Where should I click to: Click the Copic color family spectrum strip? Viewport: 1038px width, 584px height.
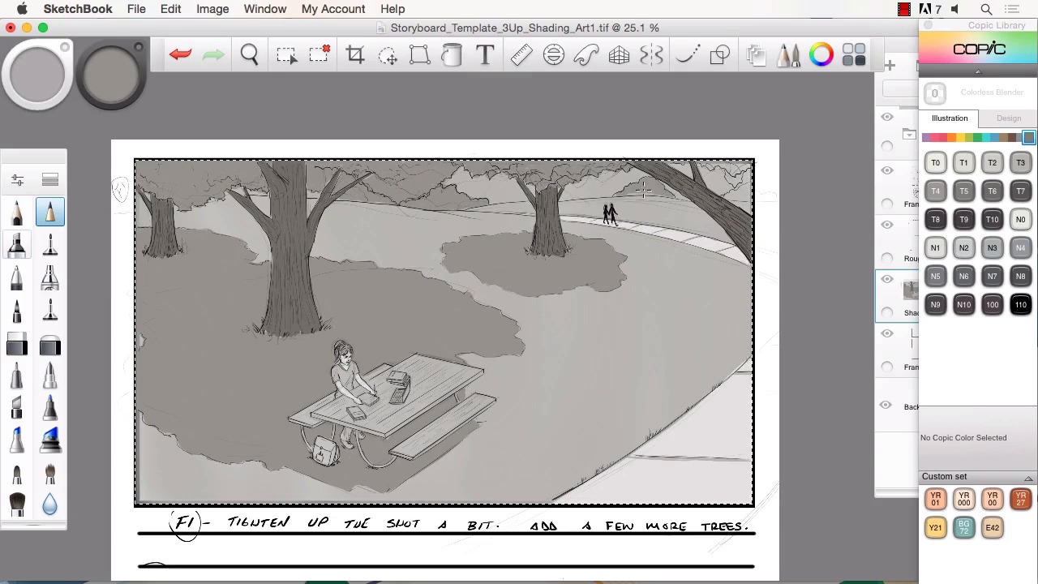coord(979,137)
